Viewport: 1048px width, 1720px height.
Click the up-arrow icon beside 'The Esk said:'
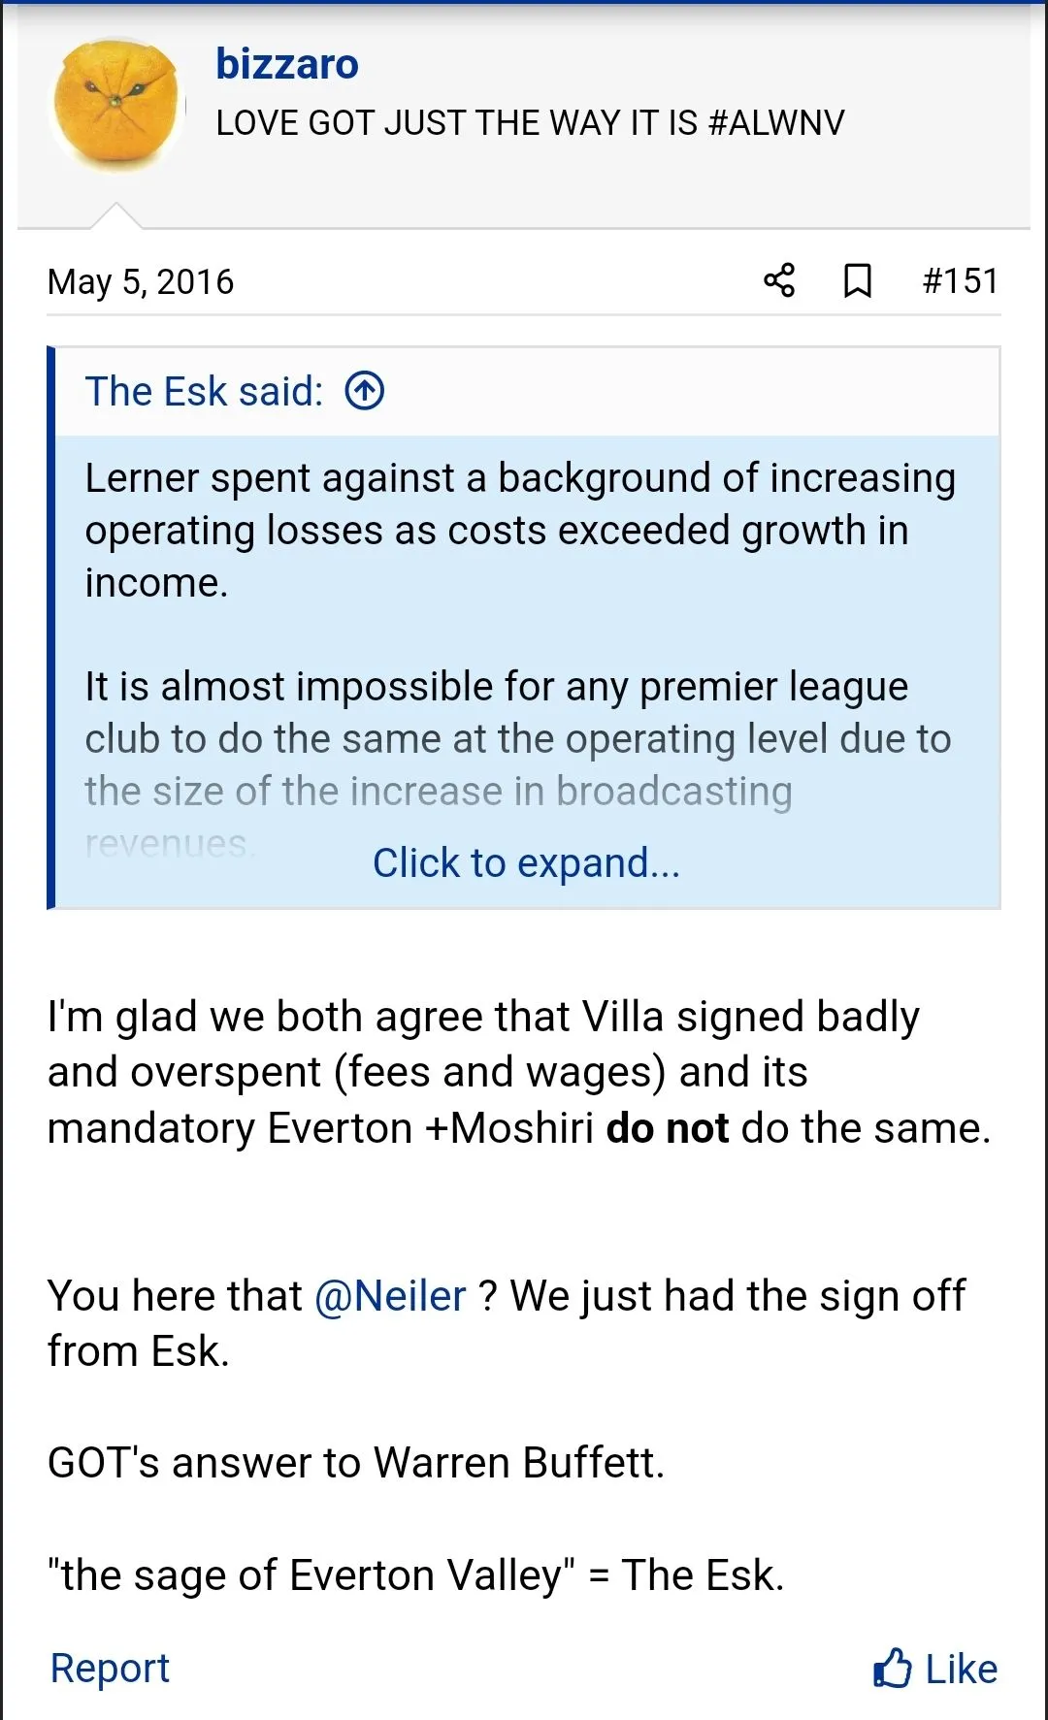(x=365, y=391)
